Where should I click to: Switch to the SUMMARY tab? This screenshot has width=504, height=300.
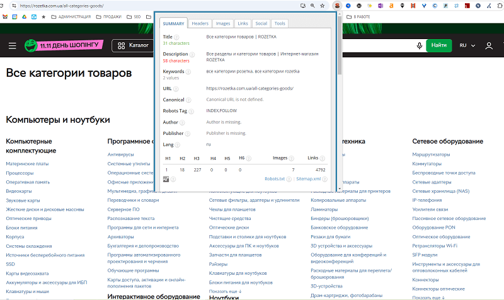tap(174, 23)
